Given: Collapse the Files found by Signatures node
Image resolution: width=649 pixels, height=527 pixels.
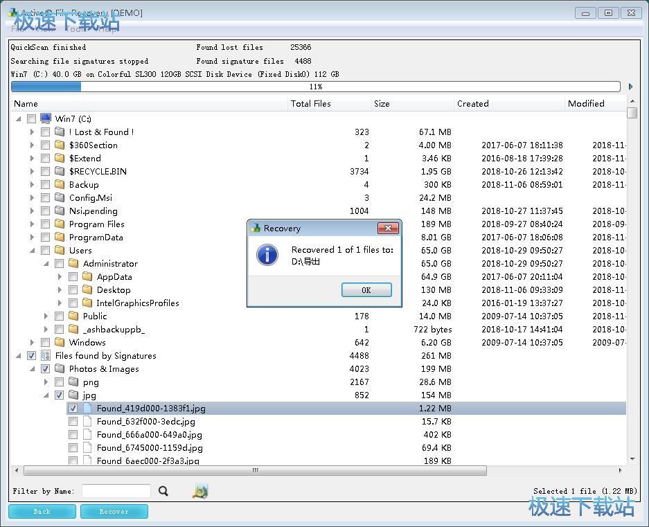Looking at the screenshot, I should 18,356.
